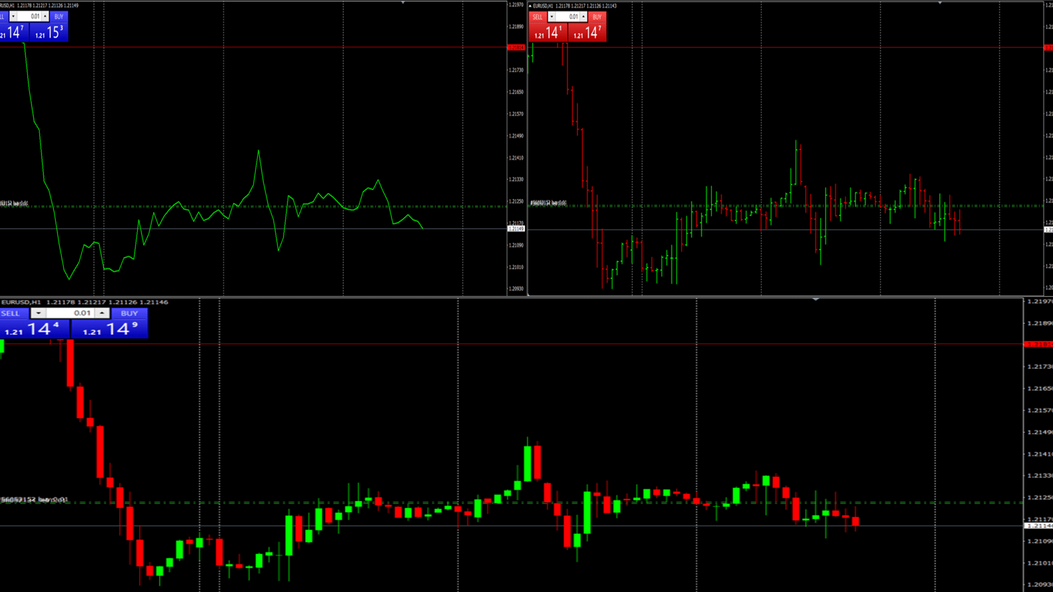Screen dimensions: 1053x592
Task: Execute a sell at the large 1.21144 price tile
Action: [36, 329]
